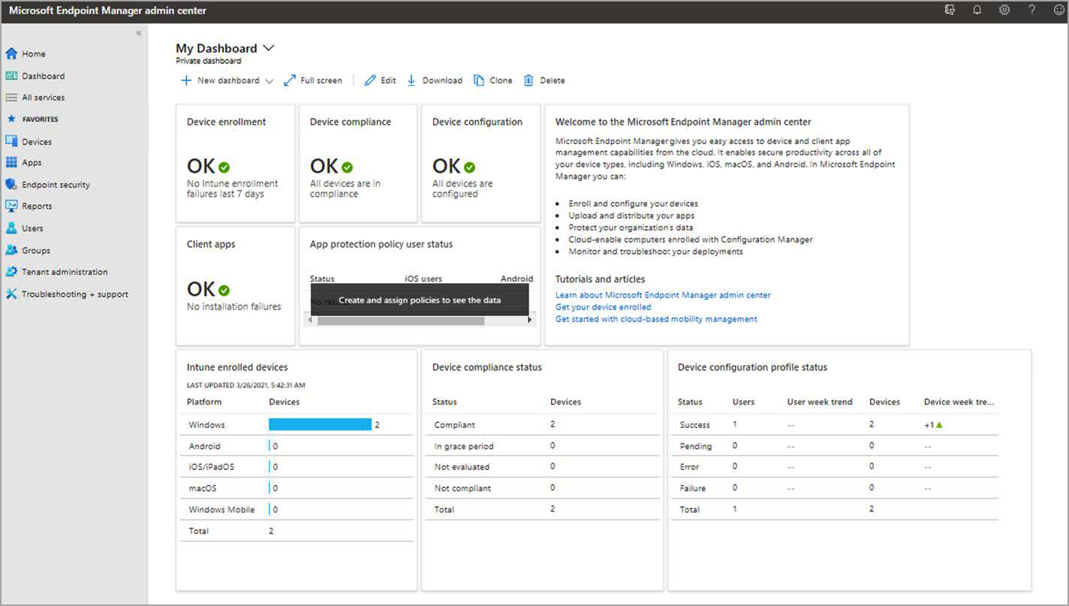Click the Troubleshooting + support wrench icon

tap(11, 294)
